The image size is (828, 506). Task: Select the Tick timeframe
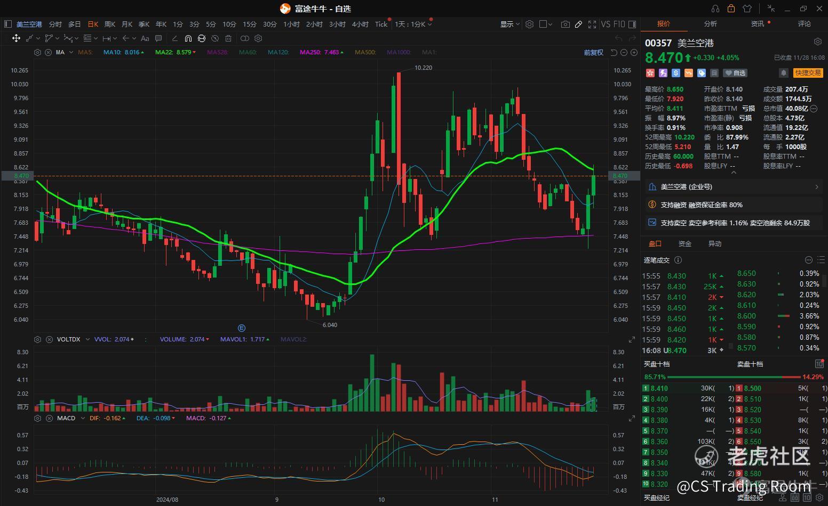pyautogui.click(x=381, y=24)
